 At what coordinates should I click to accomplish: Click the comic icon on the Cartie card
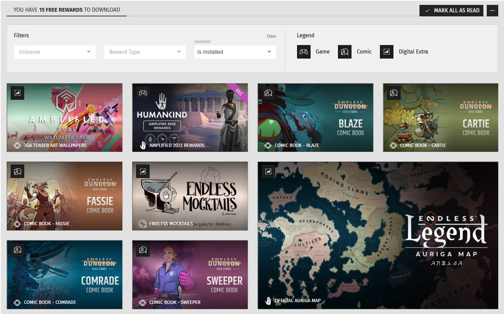(394, 93)
